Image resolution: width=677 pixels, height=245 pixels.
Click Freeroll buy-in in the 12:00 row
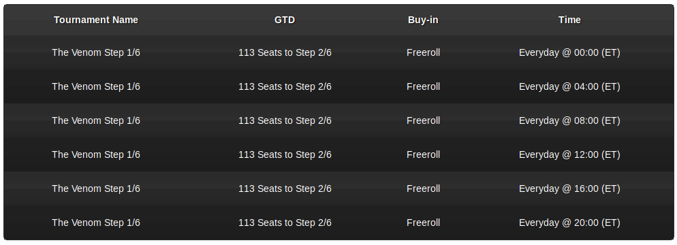coord(423,155)
